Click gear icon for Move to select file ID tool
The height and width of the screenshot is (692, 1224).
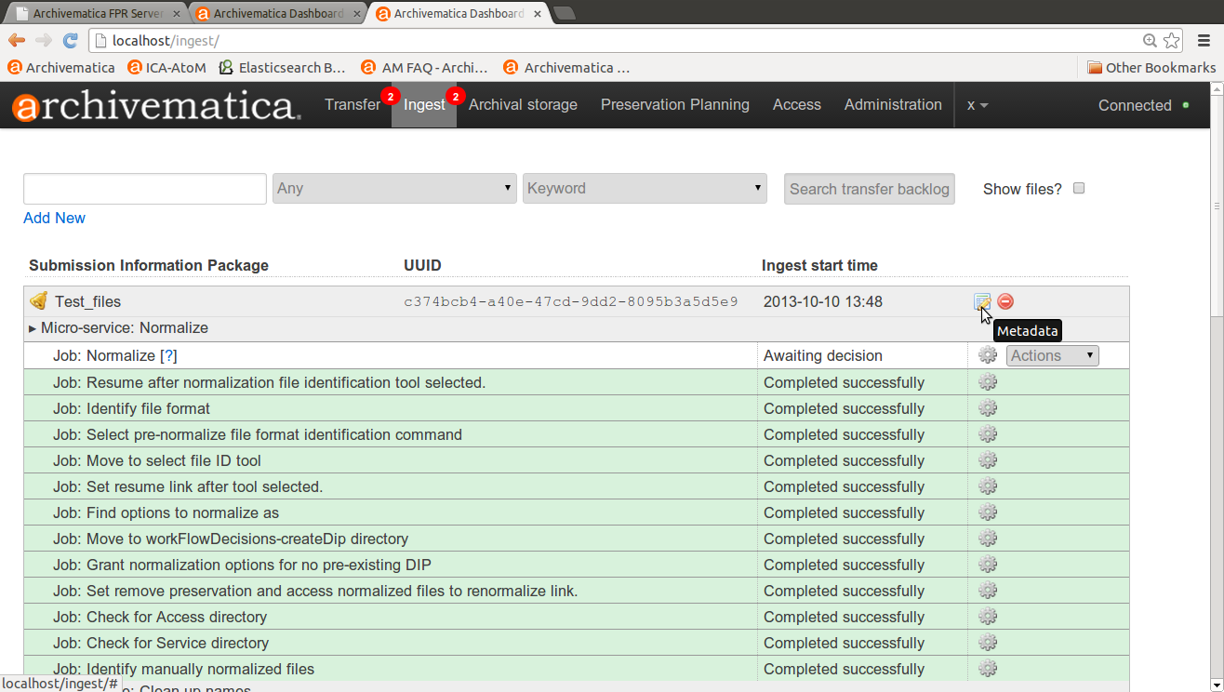pos(988,460)
